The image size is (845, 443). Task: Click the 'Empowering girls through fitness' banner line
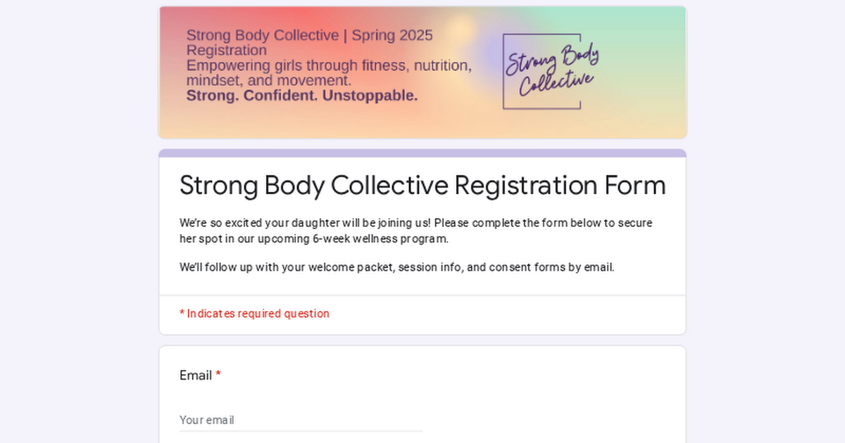click(x=329, y=65)
